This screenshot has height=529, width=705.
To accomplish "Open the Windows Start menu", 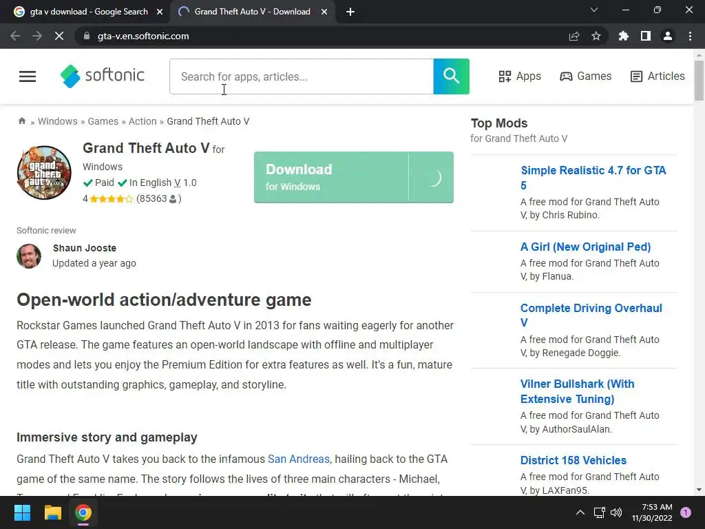I will tap(22, 512).
